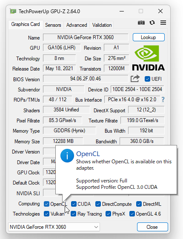Image resolution: width=183 pixels, height=239 pixels.
Task: Click the Memory Size field 12288 MB
Action: (x=63, y=141)
